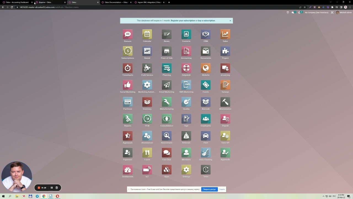This screenshot has height=199, width=353.
Task: Open the CRM app
Action: point(206,34)
